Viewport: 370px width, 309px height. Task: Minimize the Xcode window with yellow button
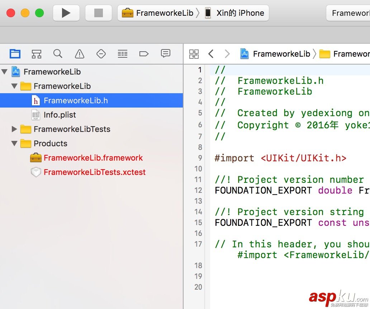(x=25, y=13)
